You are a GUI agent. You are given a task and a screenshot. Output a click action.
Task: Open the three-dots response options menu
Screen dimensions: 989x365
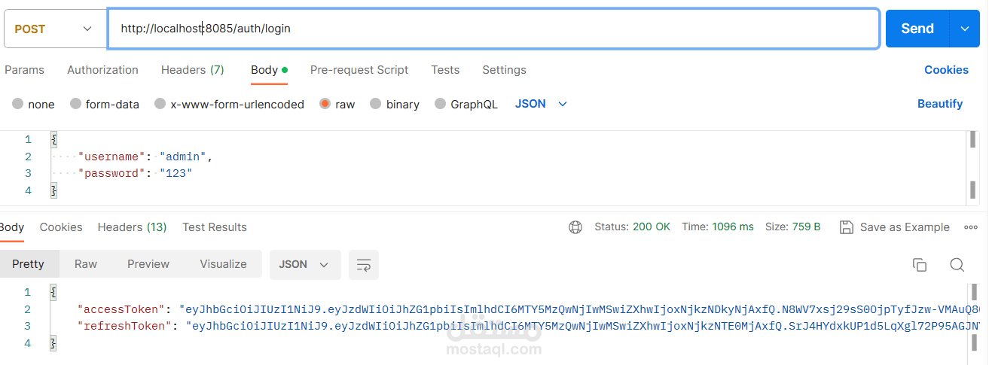(x=971, y=227)
